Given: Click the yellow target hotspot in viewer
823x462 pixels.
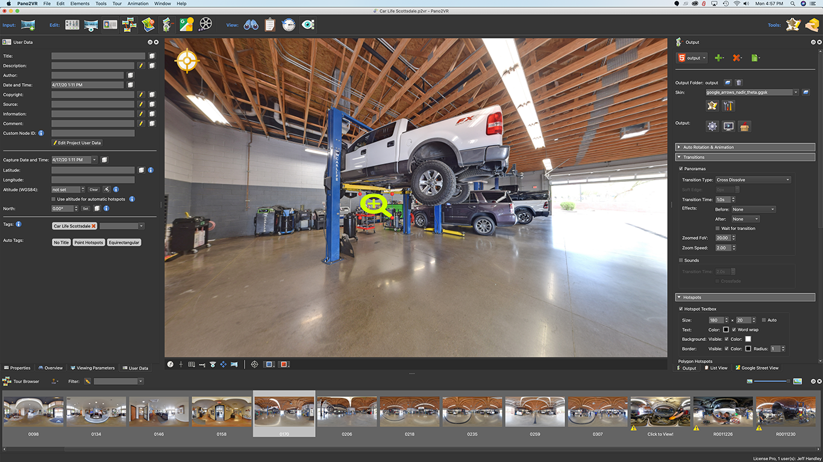Looking at the screenshot, I should point(187,61).
